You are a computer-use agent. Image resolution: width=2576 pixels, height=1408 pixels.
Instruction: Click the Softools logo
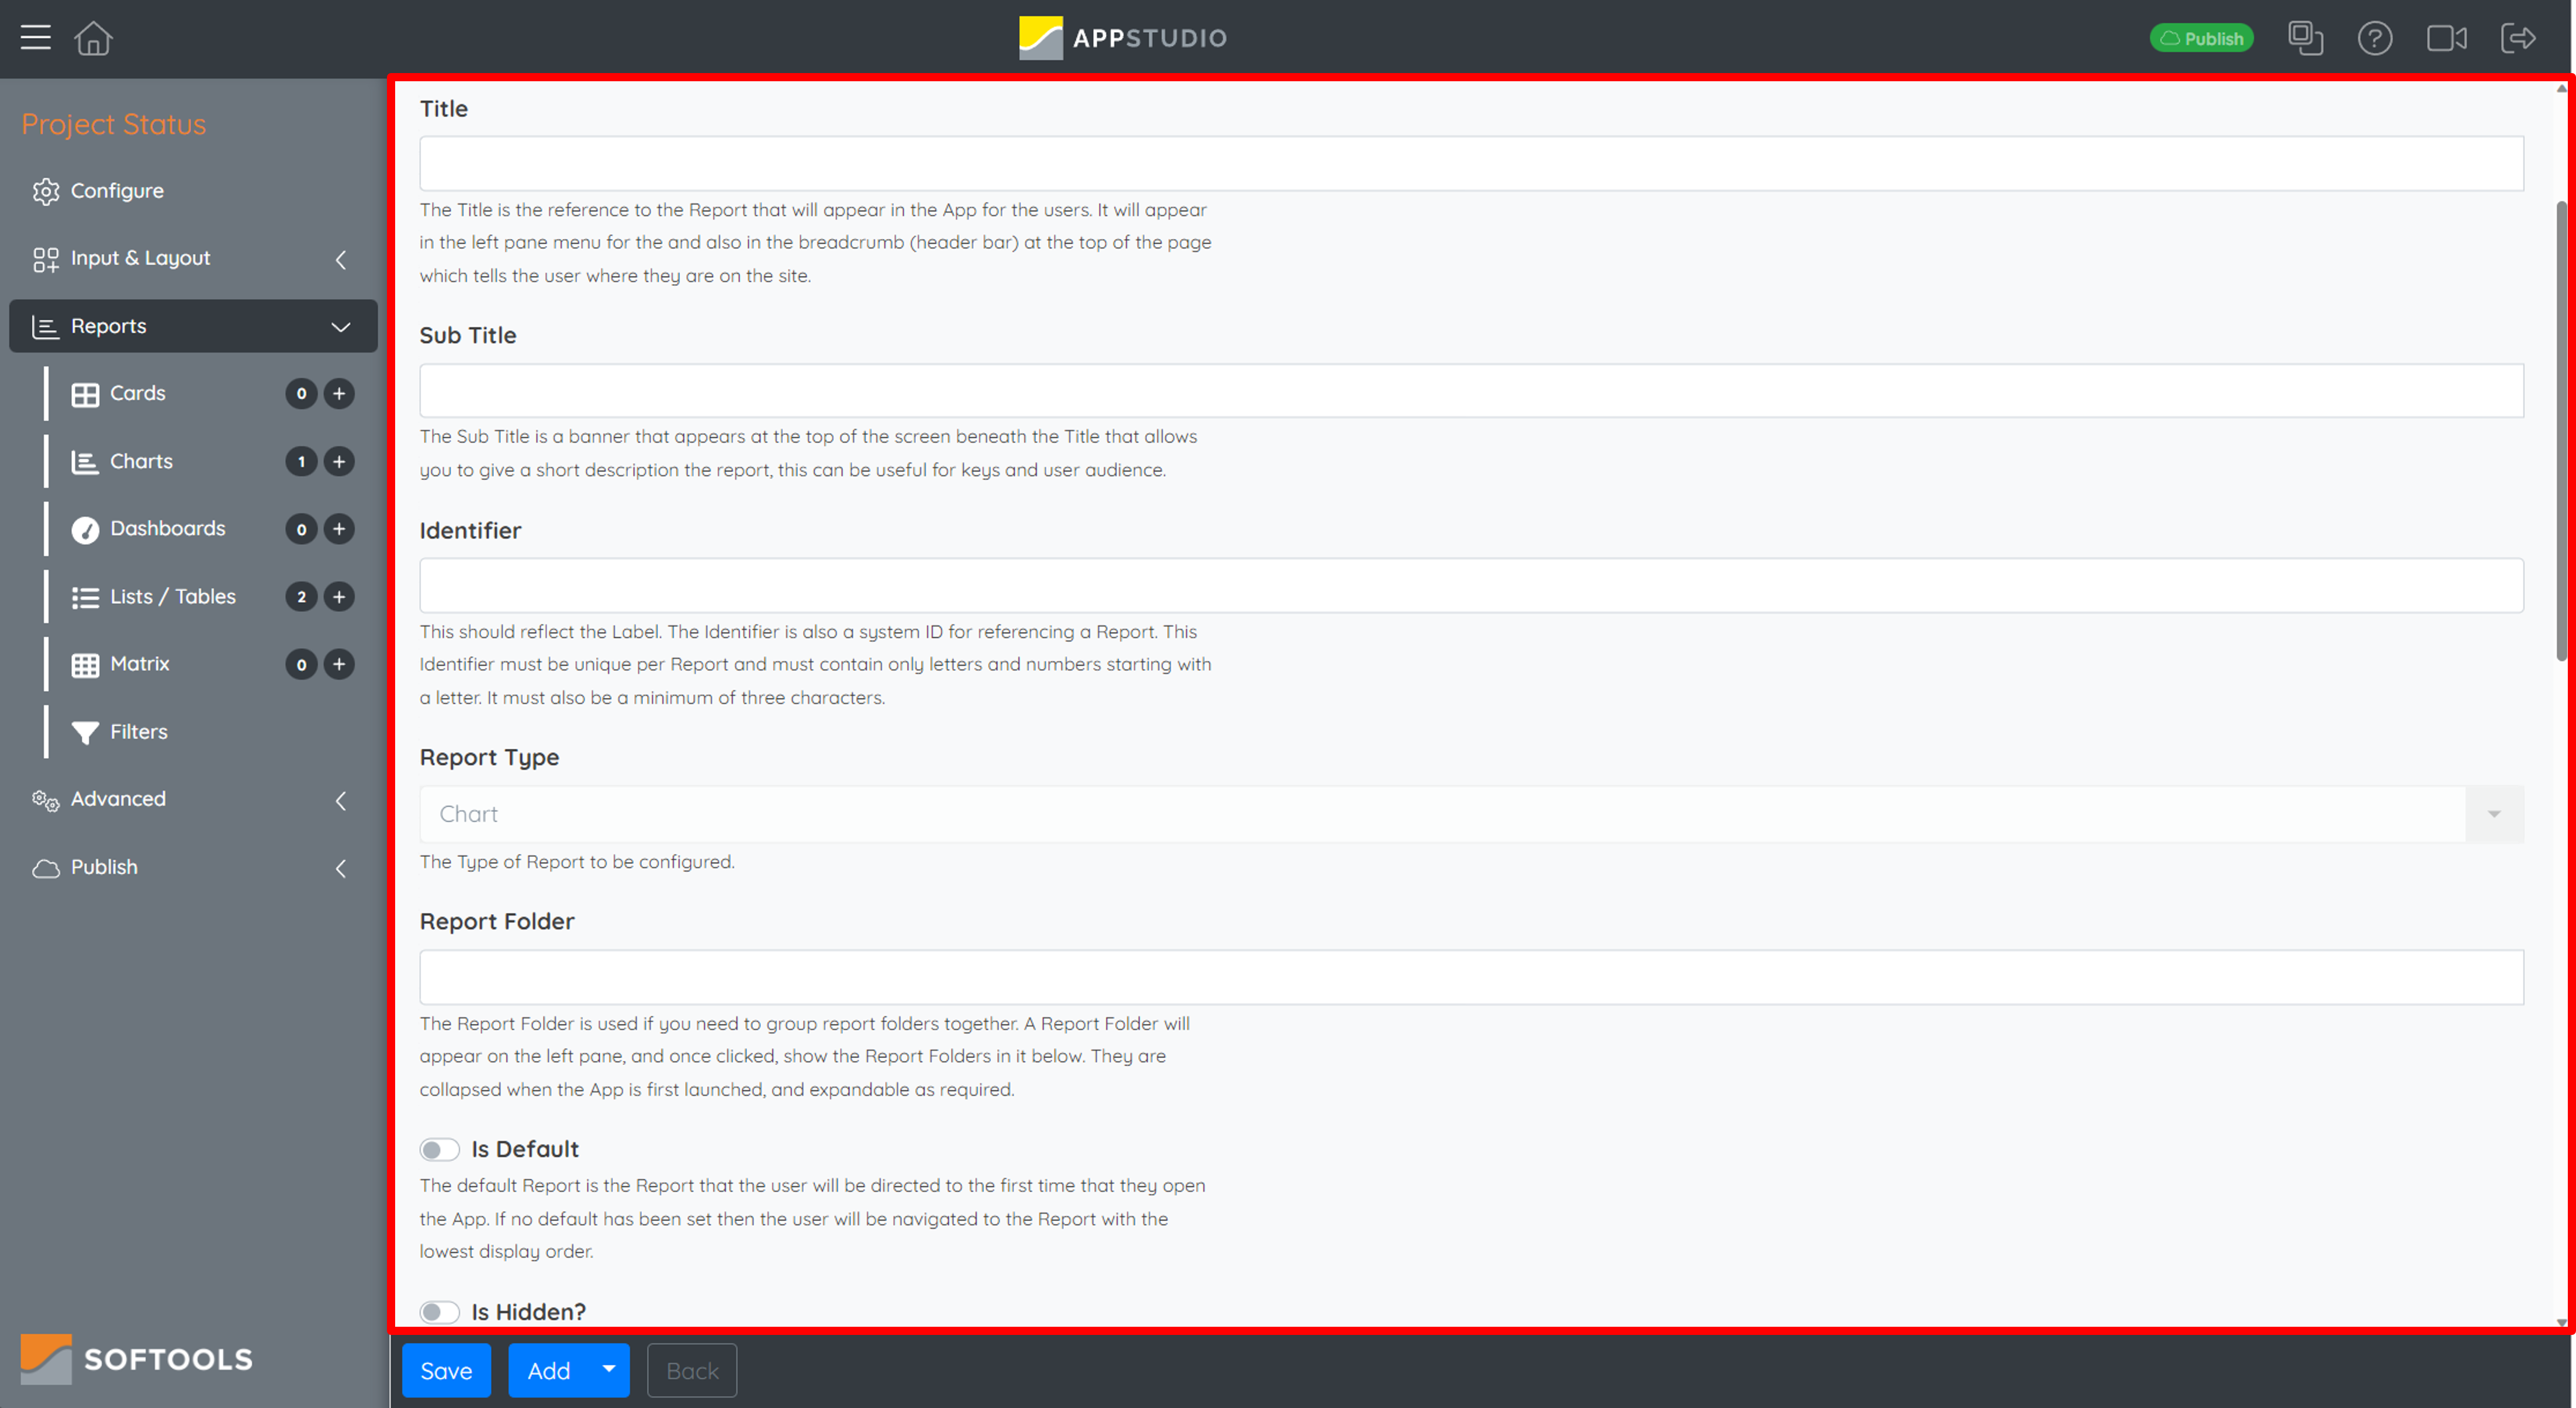137,1359
